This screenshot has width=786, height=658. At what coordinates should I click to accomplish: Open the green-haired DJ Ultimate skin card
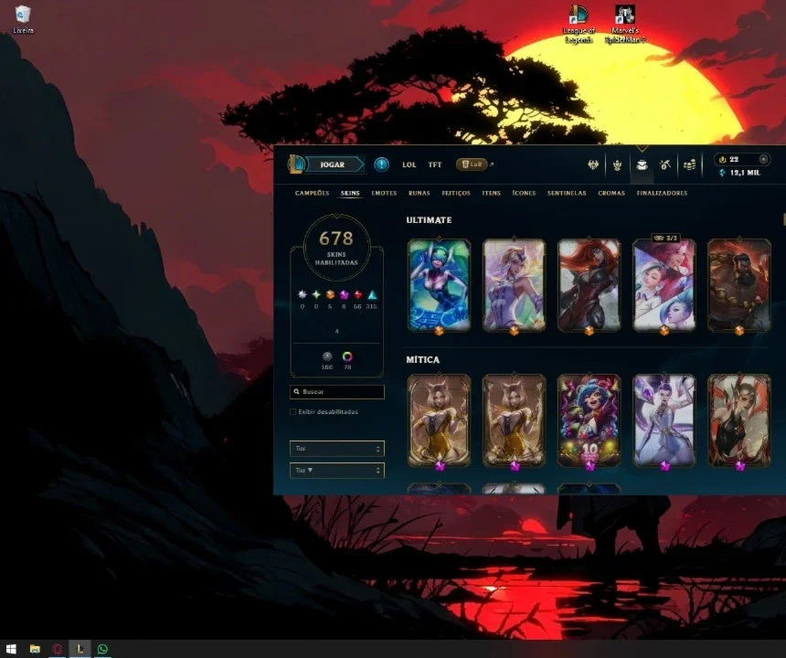tap(439, 285)
